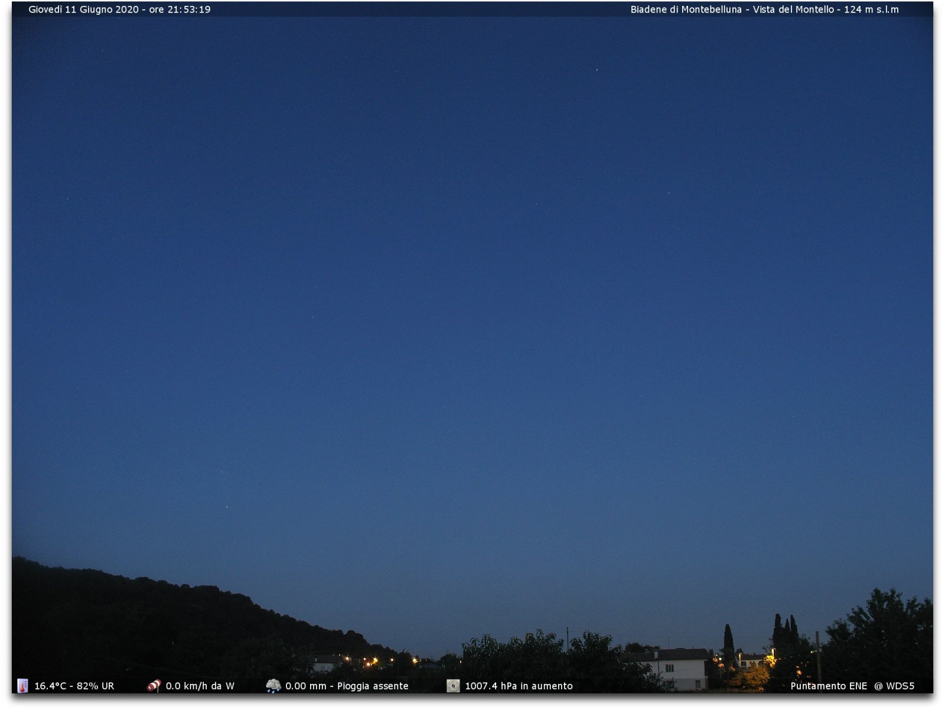The image size is (945, 708).
Task: Select the 'Vista del Montello' caption
Action: [x=793, y=9]
